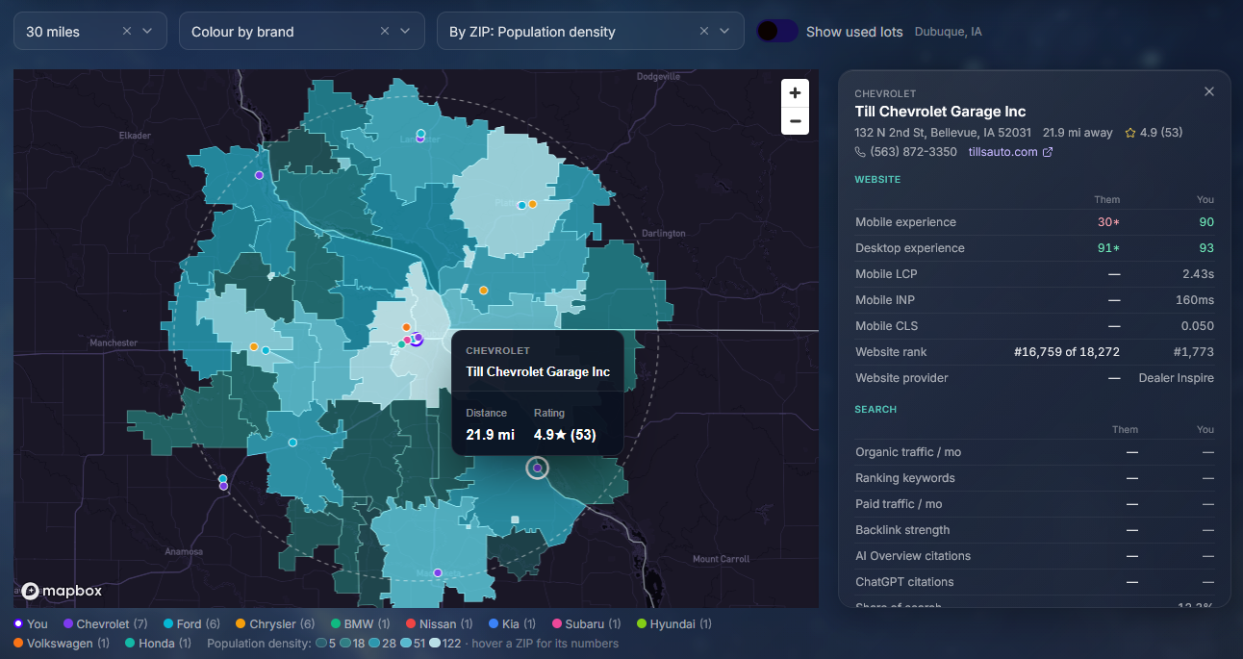Viewport: 1243px width, 659px height.
Task: Click the Chrysler (6) legend entry
Action: 275,624
